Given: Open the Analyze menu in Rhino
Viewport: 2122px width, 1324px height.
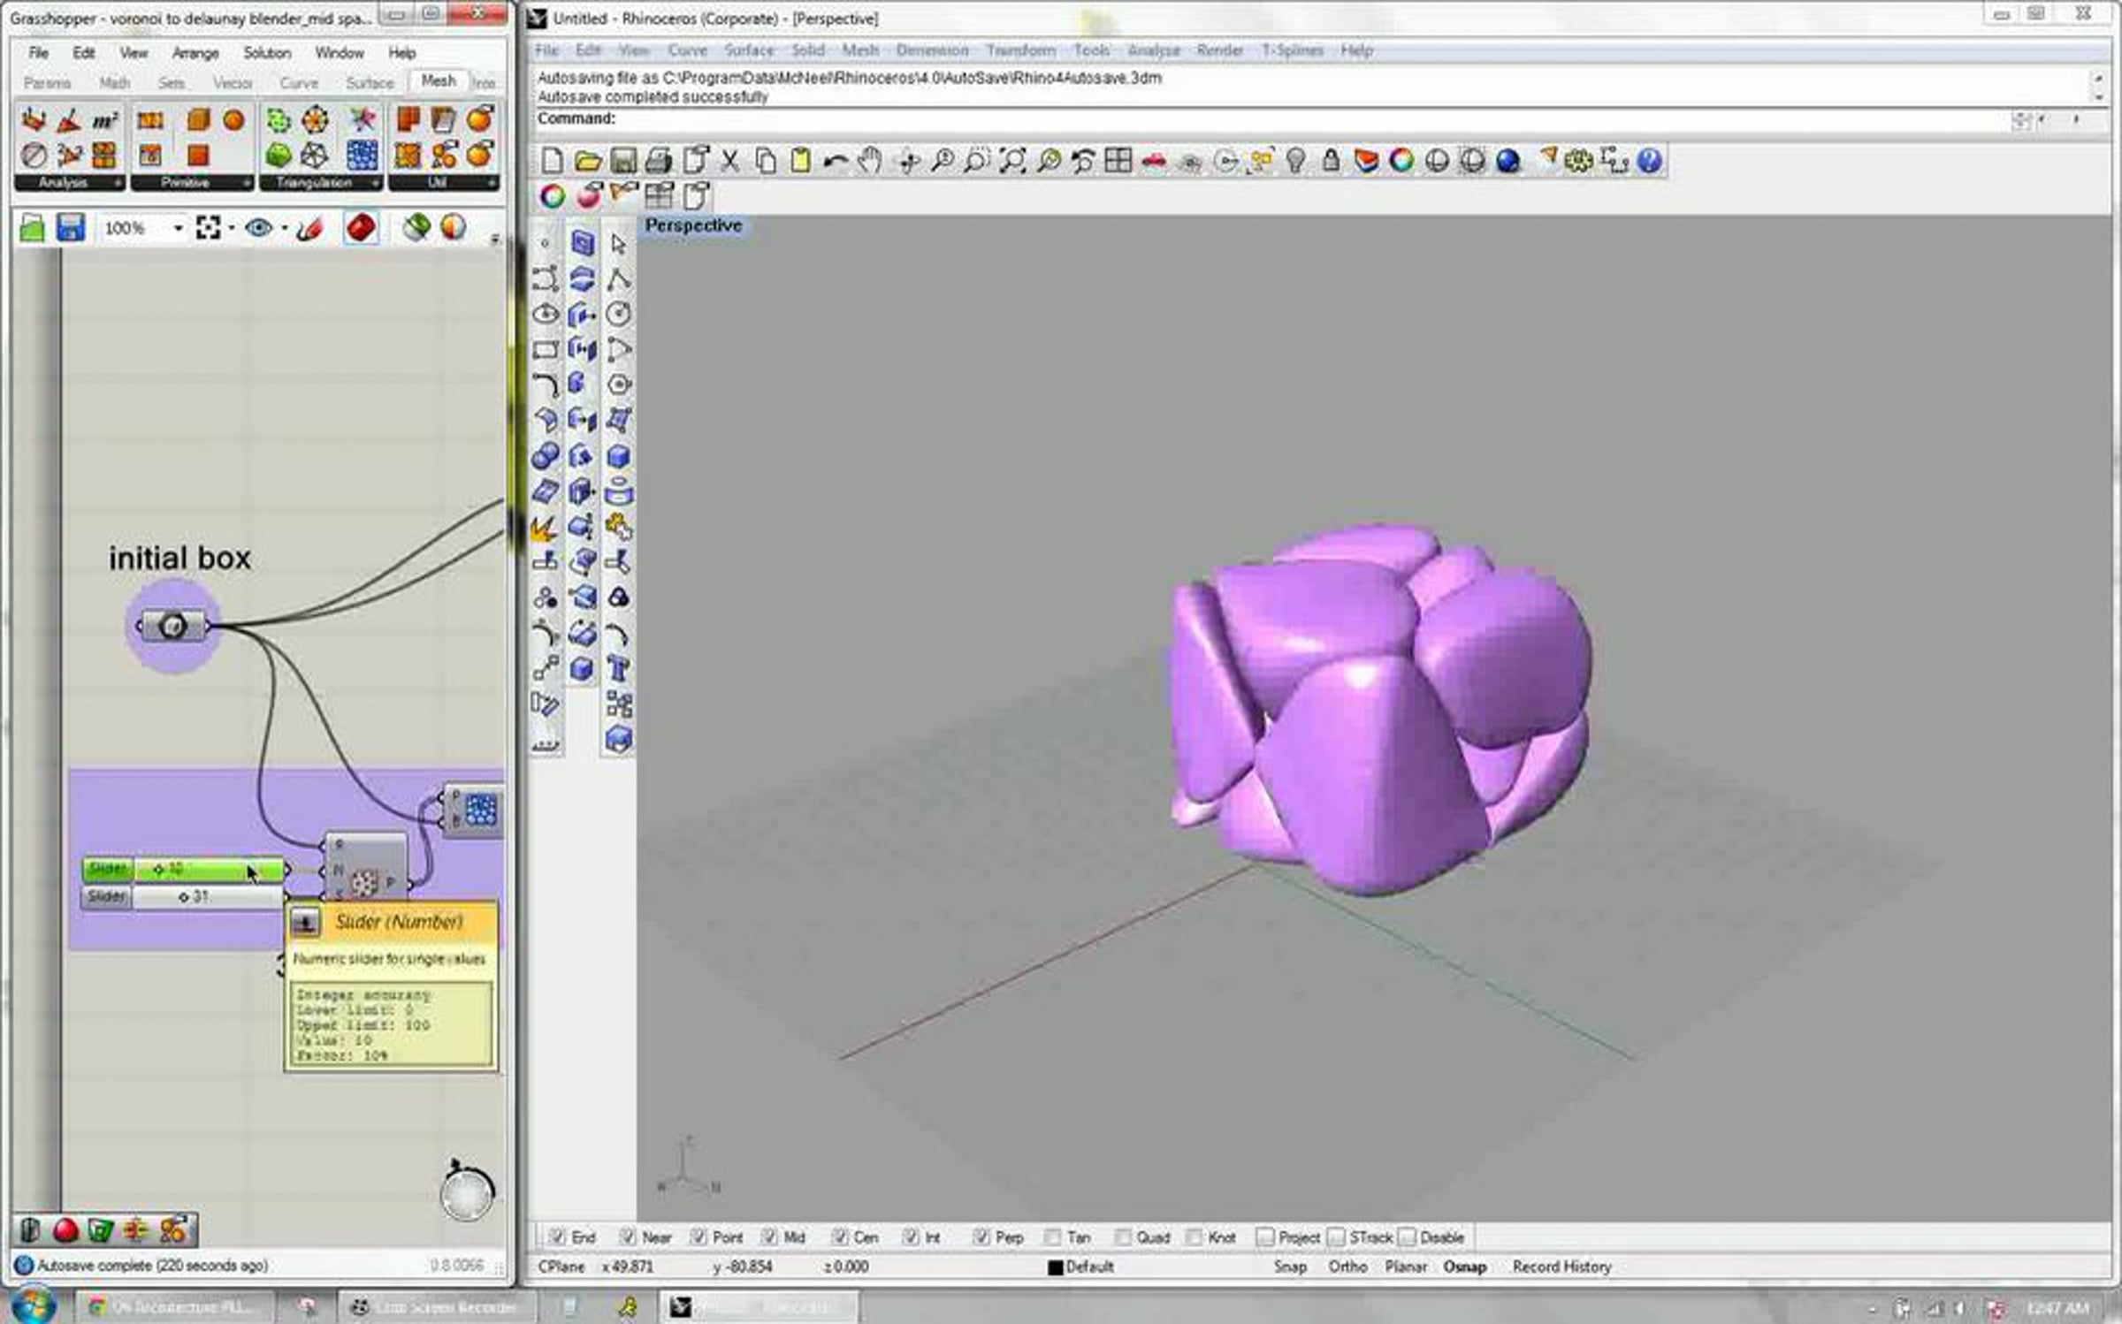Looking at the screenshot, I should pos(1154,50).
